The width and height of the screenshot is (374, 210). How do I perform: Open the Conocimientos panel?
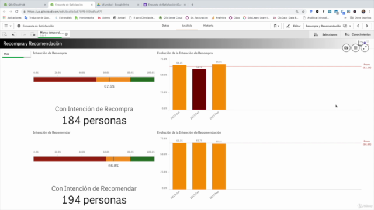358,34
